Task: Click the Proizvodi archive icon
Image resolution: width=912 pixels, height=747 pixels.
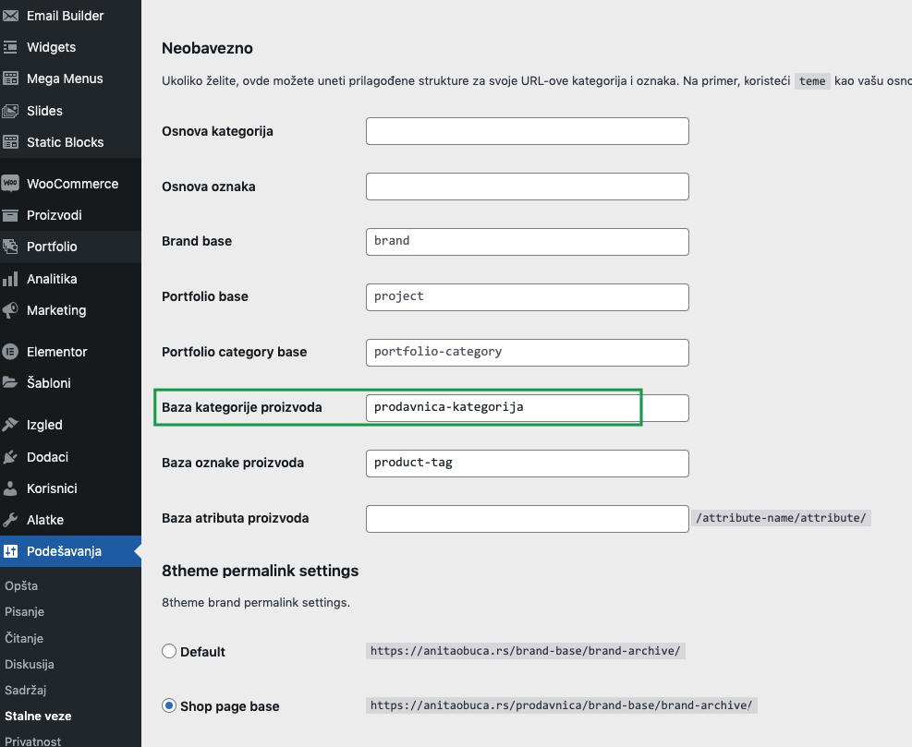Action: coord(10,215)
